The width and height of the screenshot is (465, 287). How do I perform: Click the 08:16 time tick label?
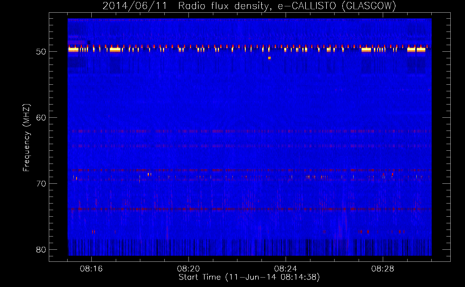click(91, 269)
